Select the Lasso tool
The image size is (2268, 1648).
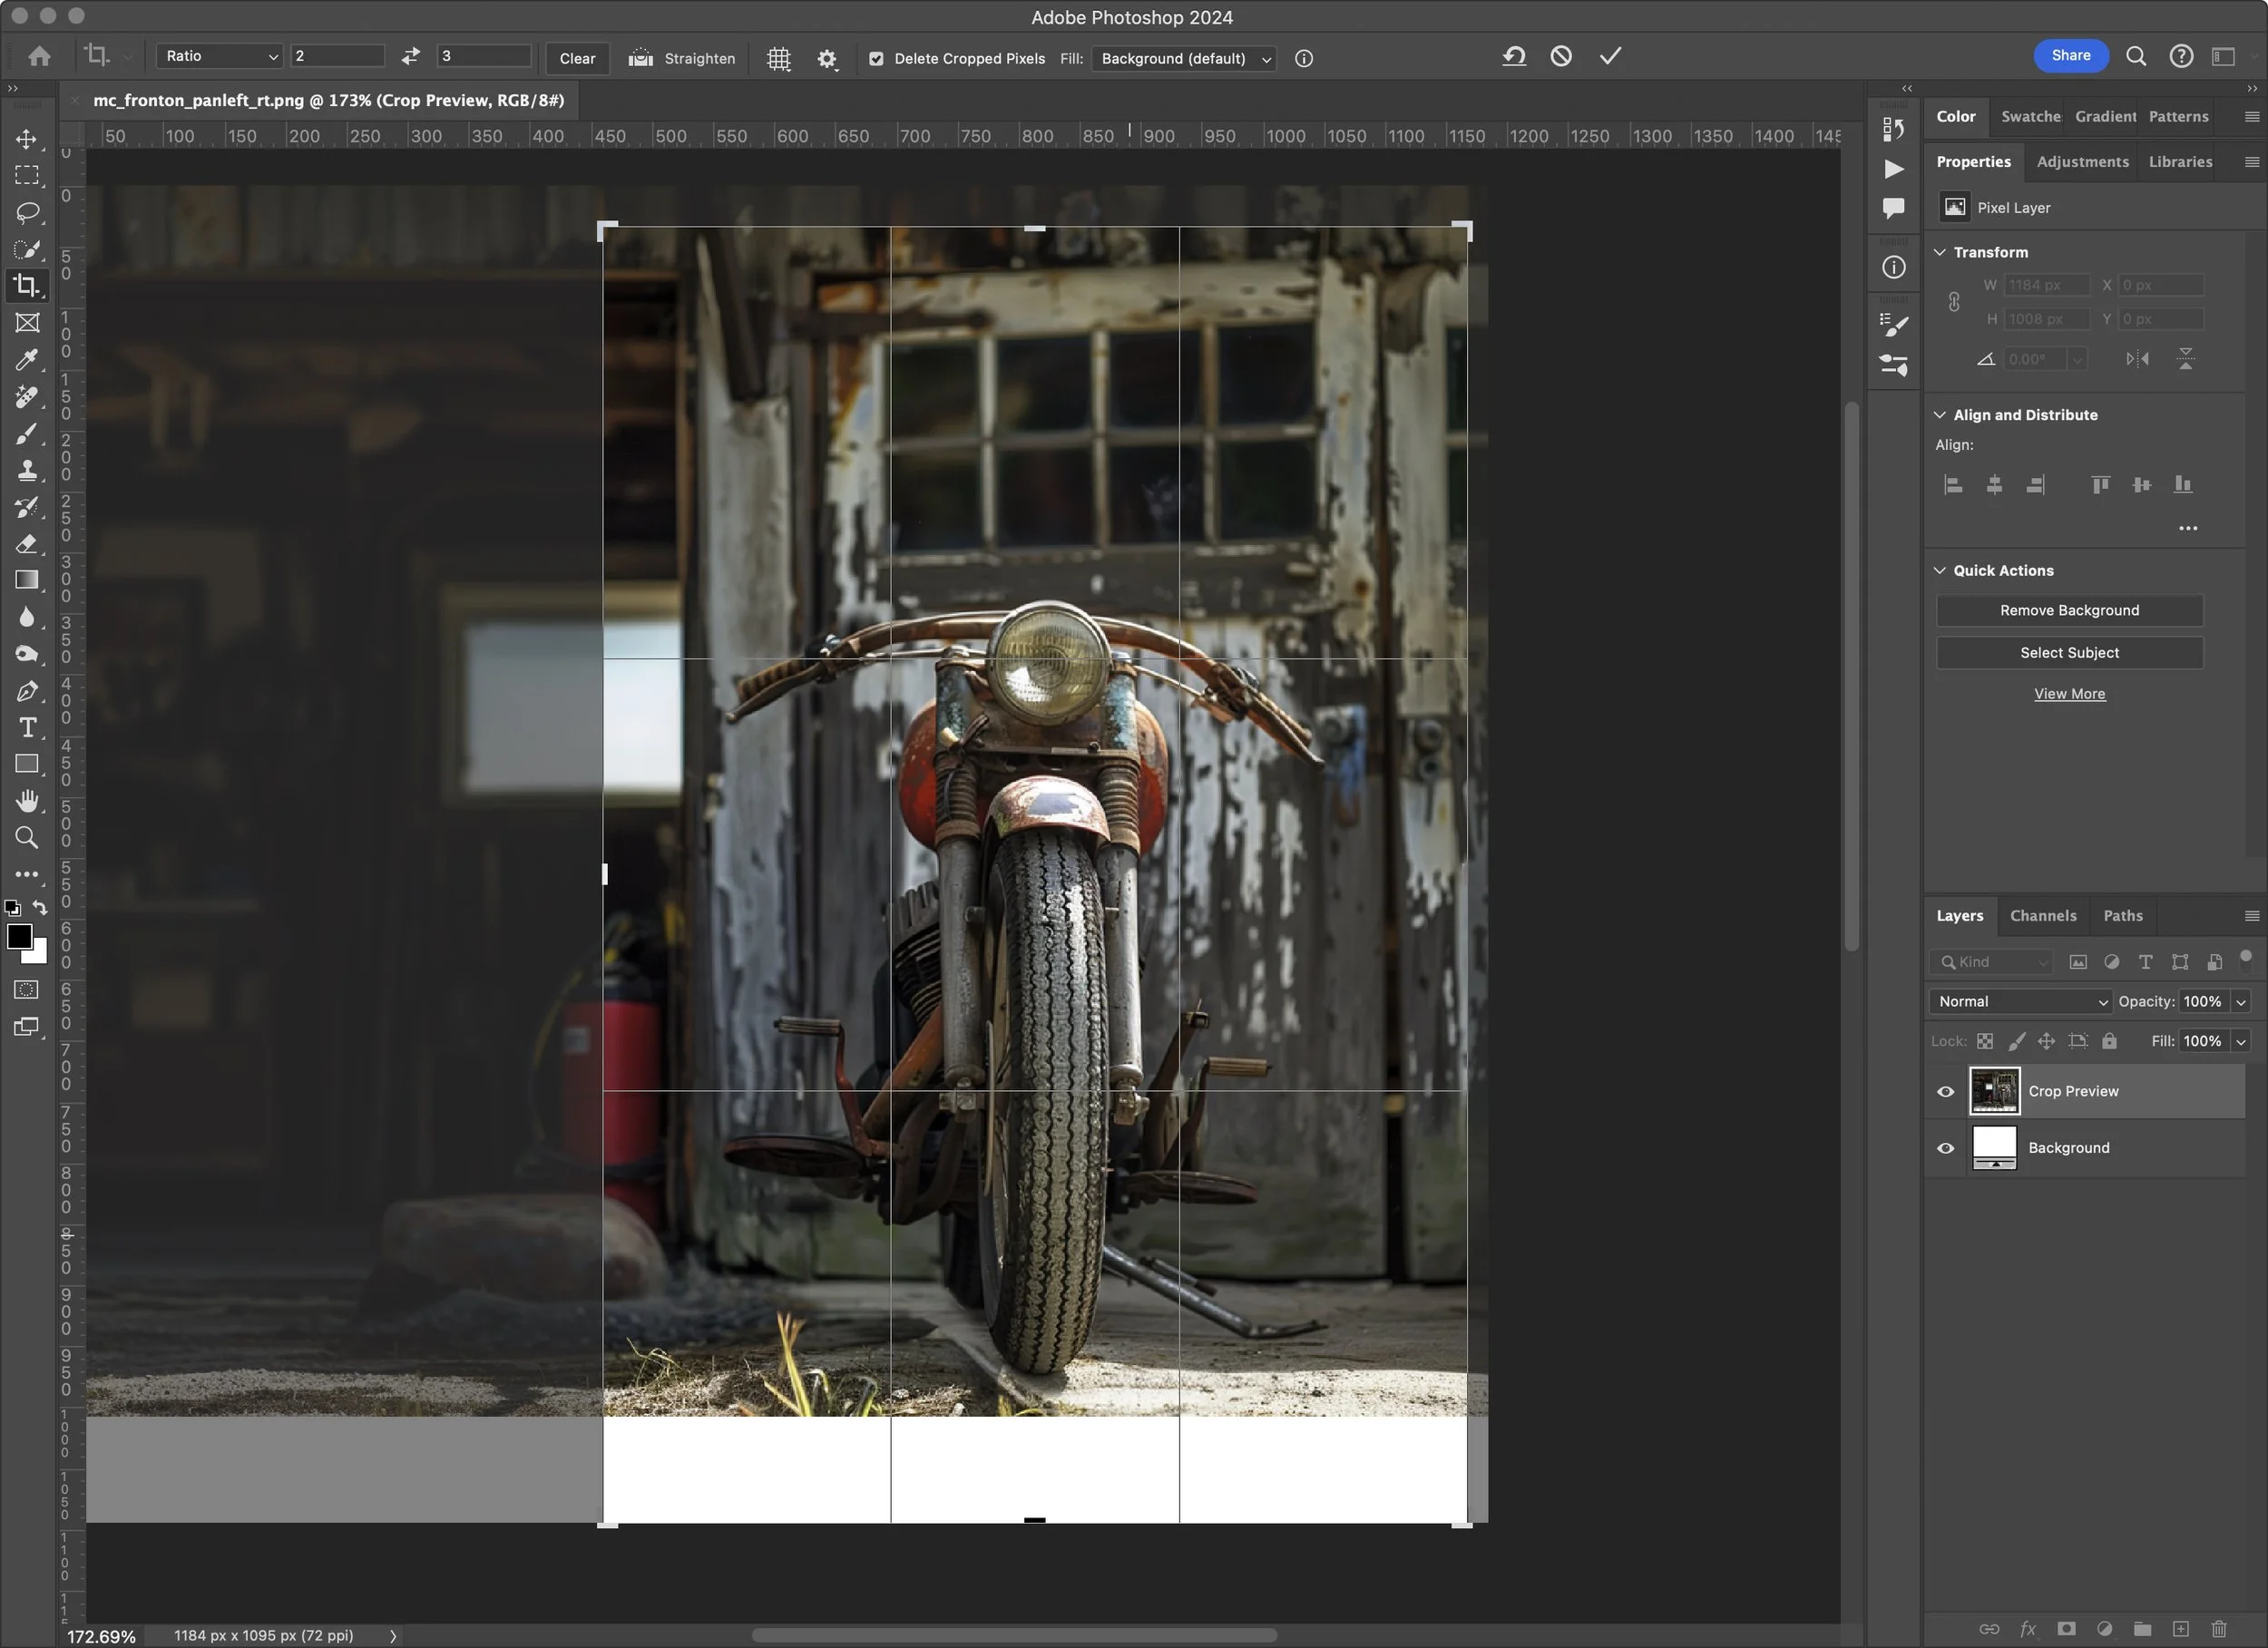coord(27,212)
